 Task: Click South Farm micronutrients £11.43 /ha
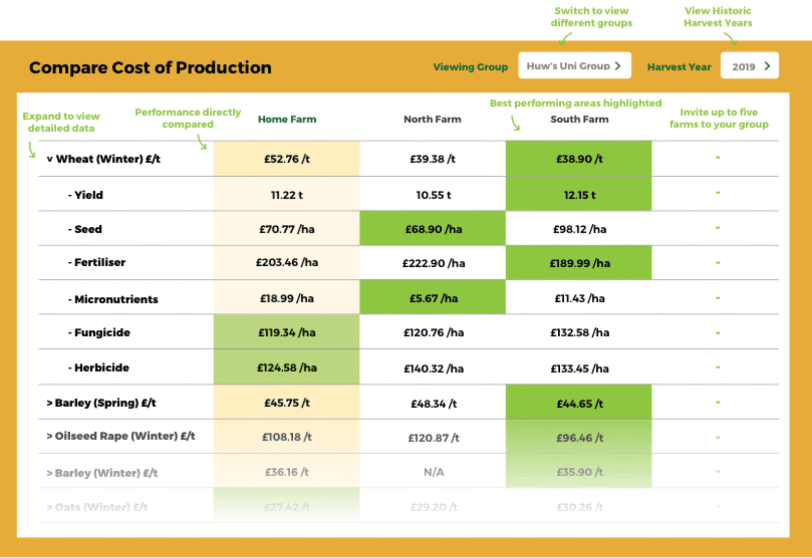(579, 298)
